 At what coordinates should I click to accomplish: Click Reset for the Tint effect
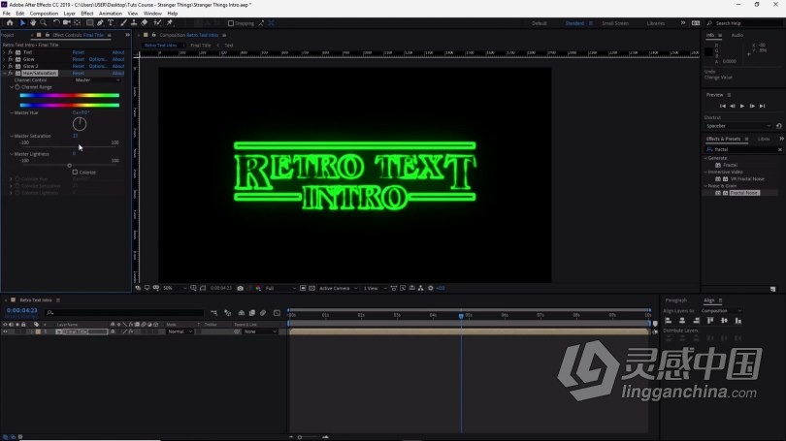click(78, 52)
